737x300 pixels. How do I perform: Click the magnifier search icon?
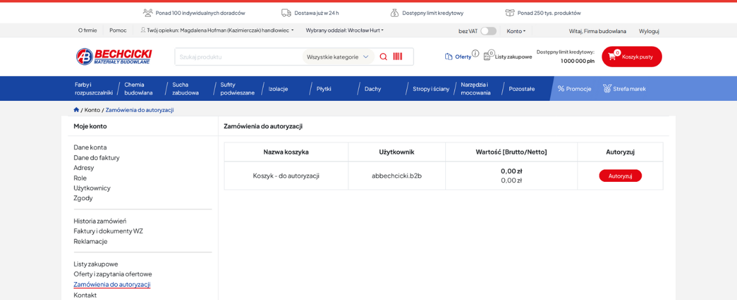(383, 56)
